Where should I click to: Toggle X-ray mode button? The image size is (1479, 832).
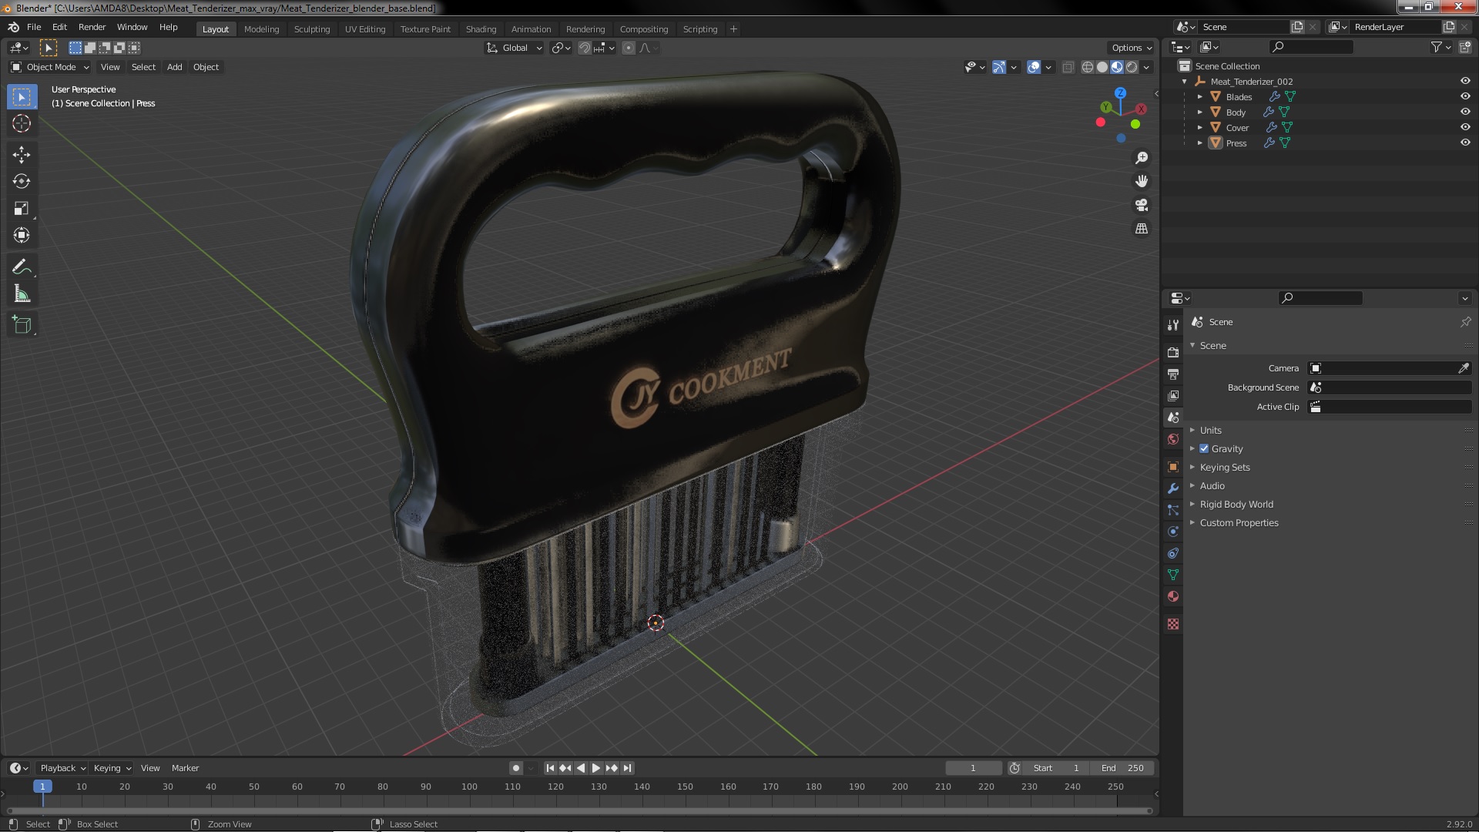click(x=1068, y=67)
